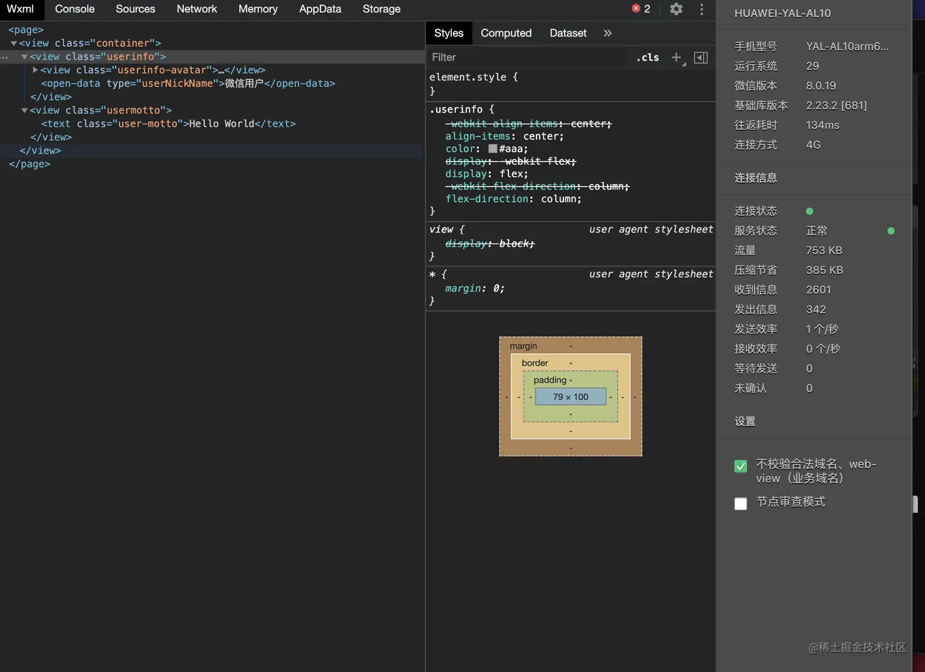Click the margin box label
The width and height of the screenshot is (925, 672).
tap(523, 346)
